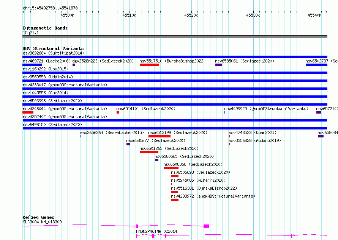Click the dgv2528n223 purple variant marker
The image size is (338, 240).
coord(74,65)
